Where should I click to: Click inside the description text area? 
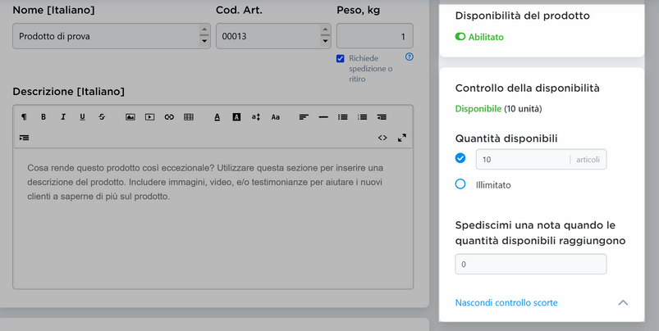pyautogui.click(x=213, y=218)
